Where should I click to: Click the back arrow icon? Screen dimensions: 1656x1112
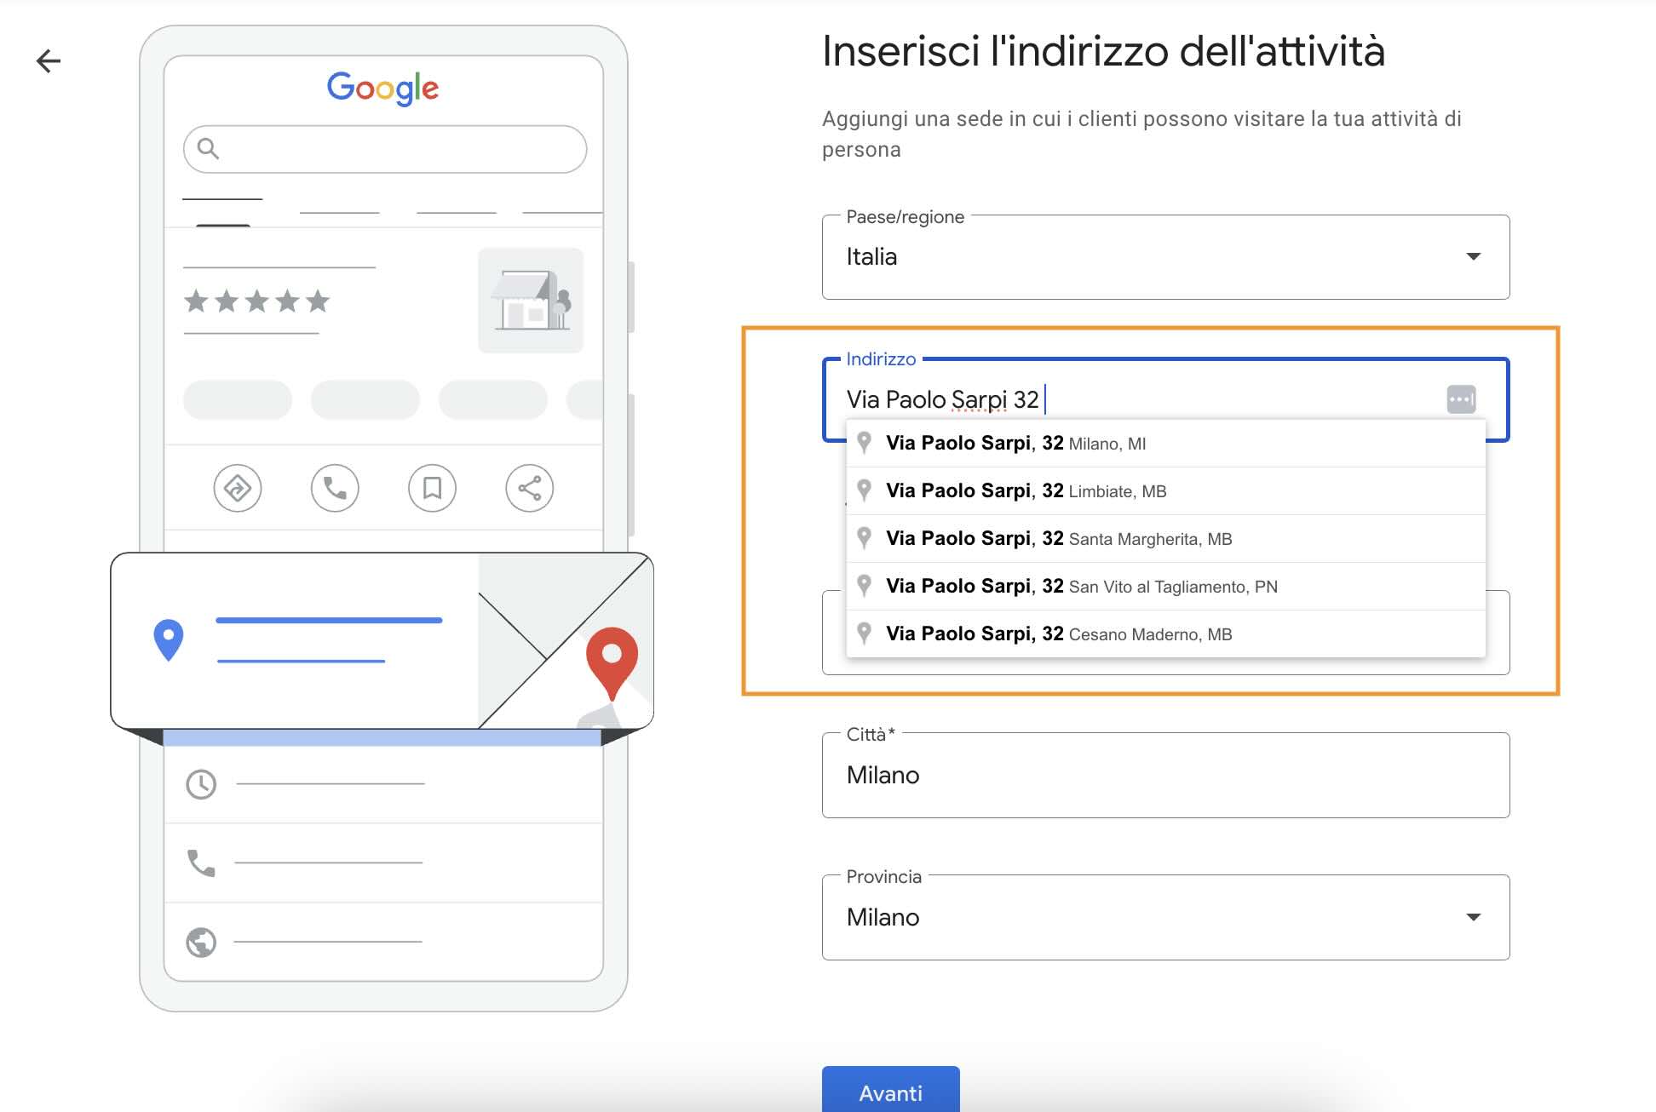coord(49,61)
